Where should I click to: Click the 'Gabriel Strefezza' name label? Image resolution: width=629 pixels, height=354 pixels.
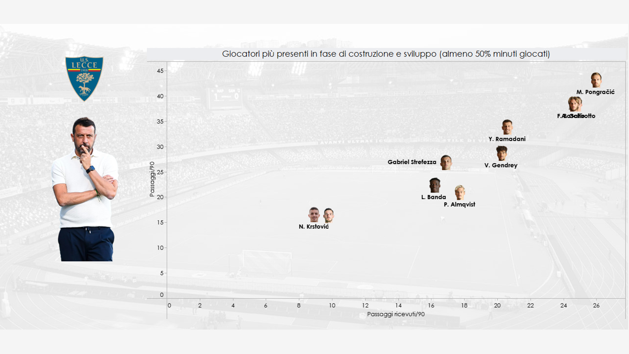[x=412, y=162]
